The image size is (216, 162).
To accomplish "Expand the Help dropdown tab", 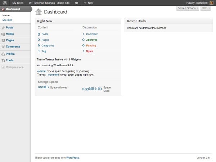I will point(205,8).
